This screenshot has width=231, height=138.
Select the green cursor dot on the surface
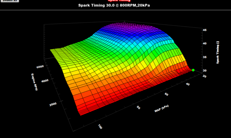[193, 70]
